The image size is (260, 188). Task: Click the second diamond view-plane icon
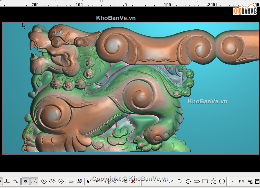[53, 181]
